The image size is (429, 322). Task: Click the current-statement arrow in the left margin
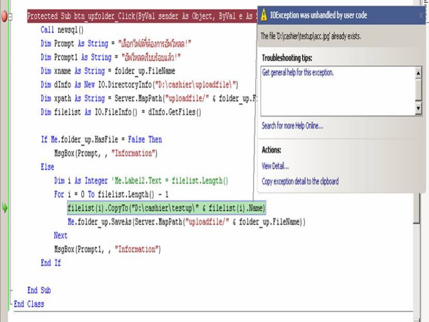coord(5,208)
